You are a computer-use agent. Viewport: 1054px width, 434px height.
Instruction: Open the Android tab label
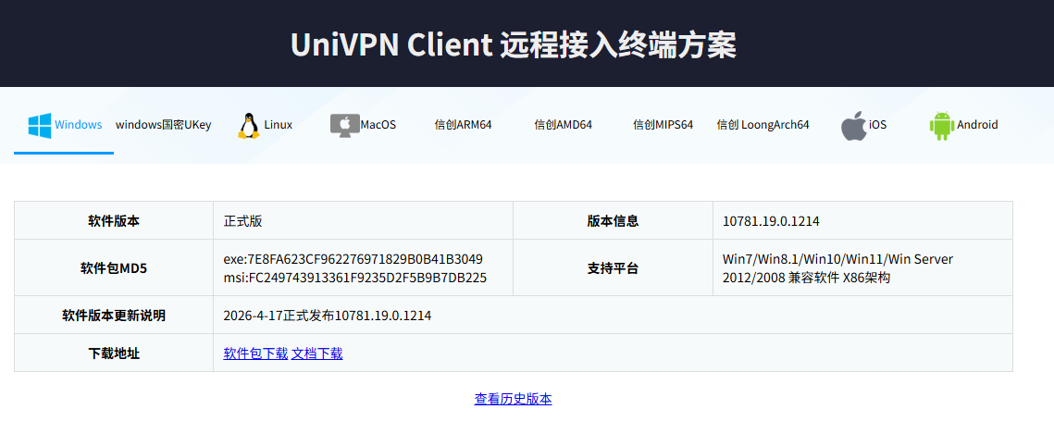pyautogui.click(x=977, y=125)
